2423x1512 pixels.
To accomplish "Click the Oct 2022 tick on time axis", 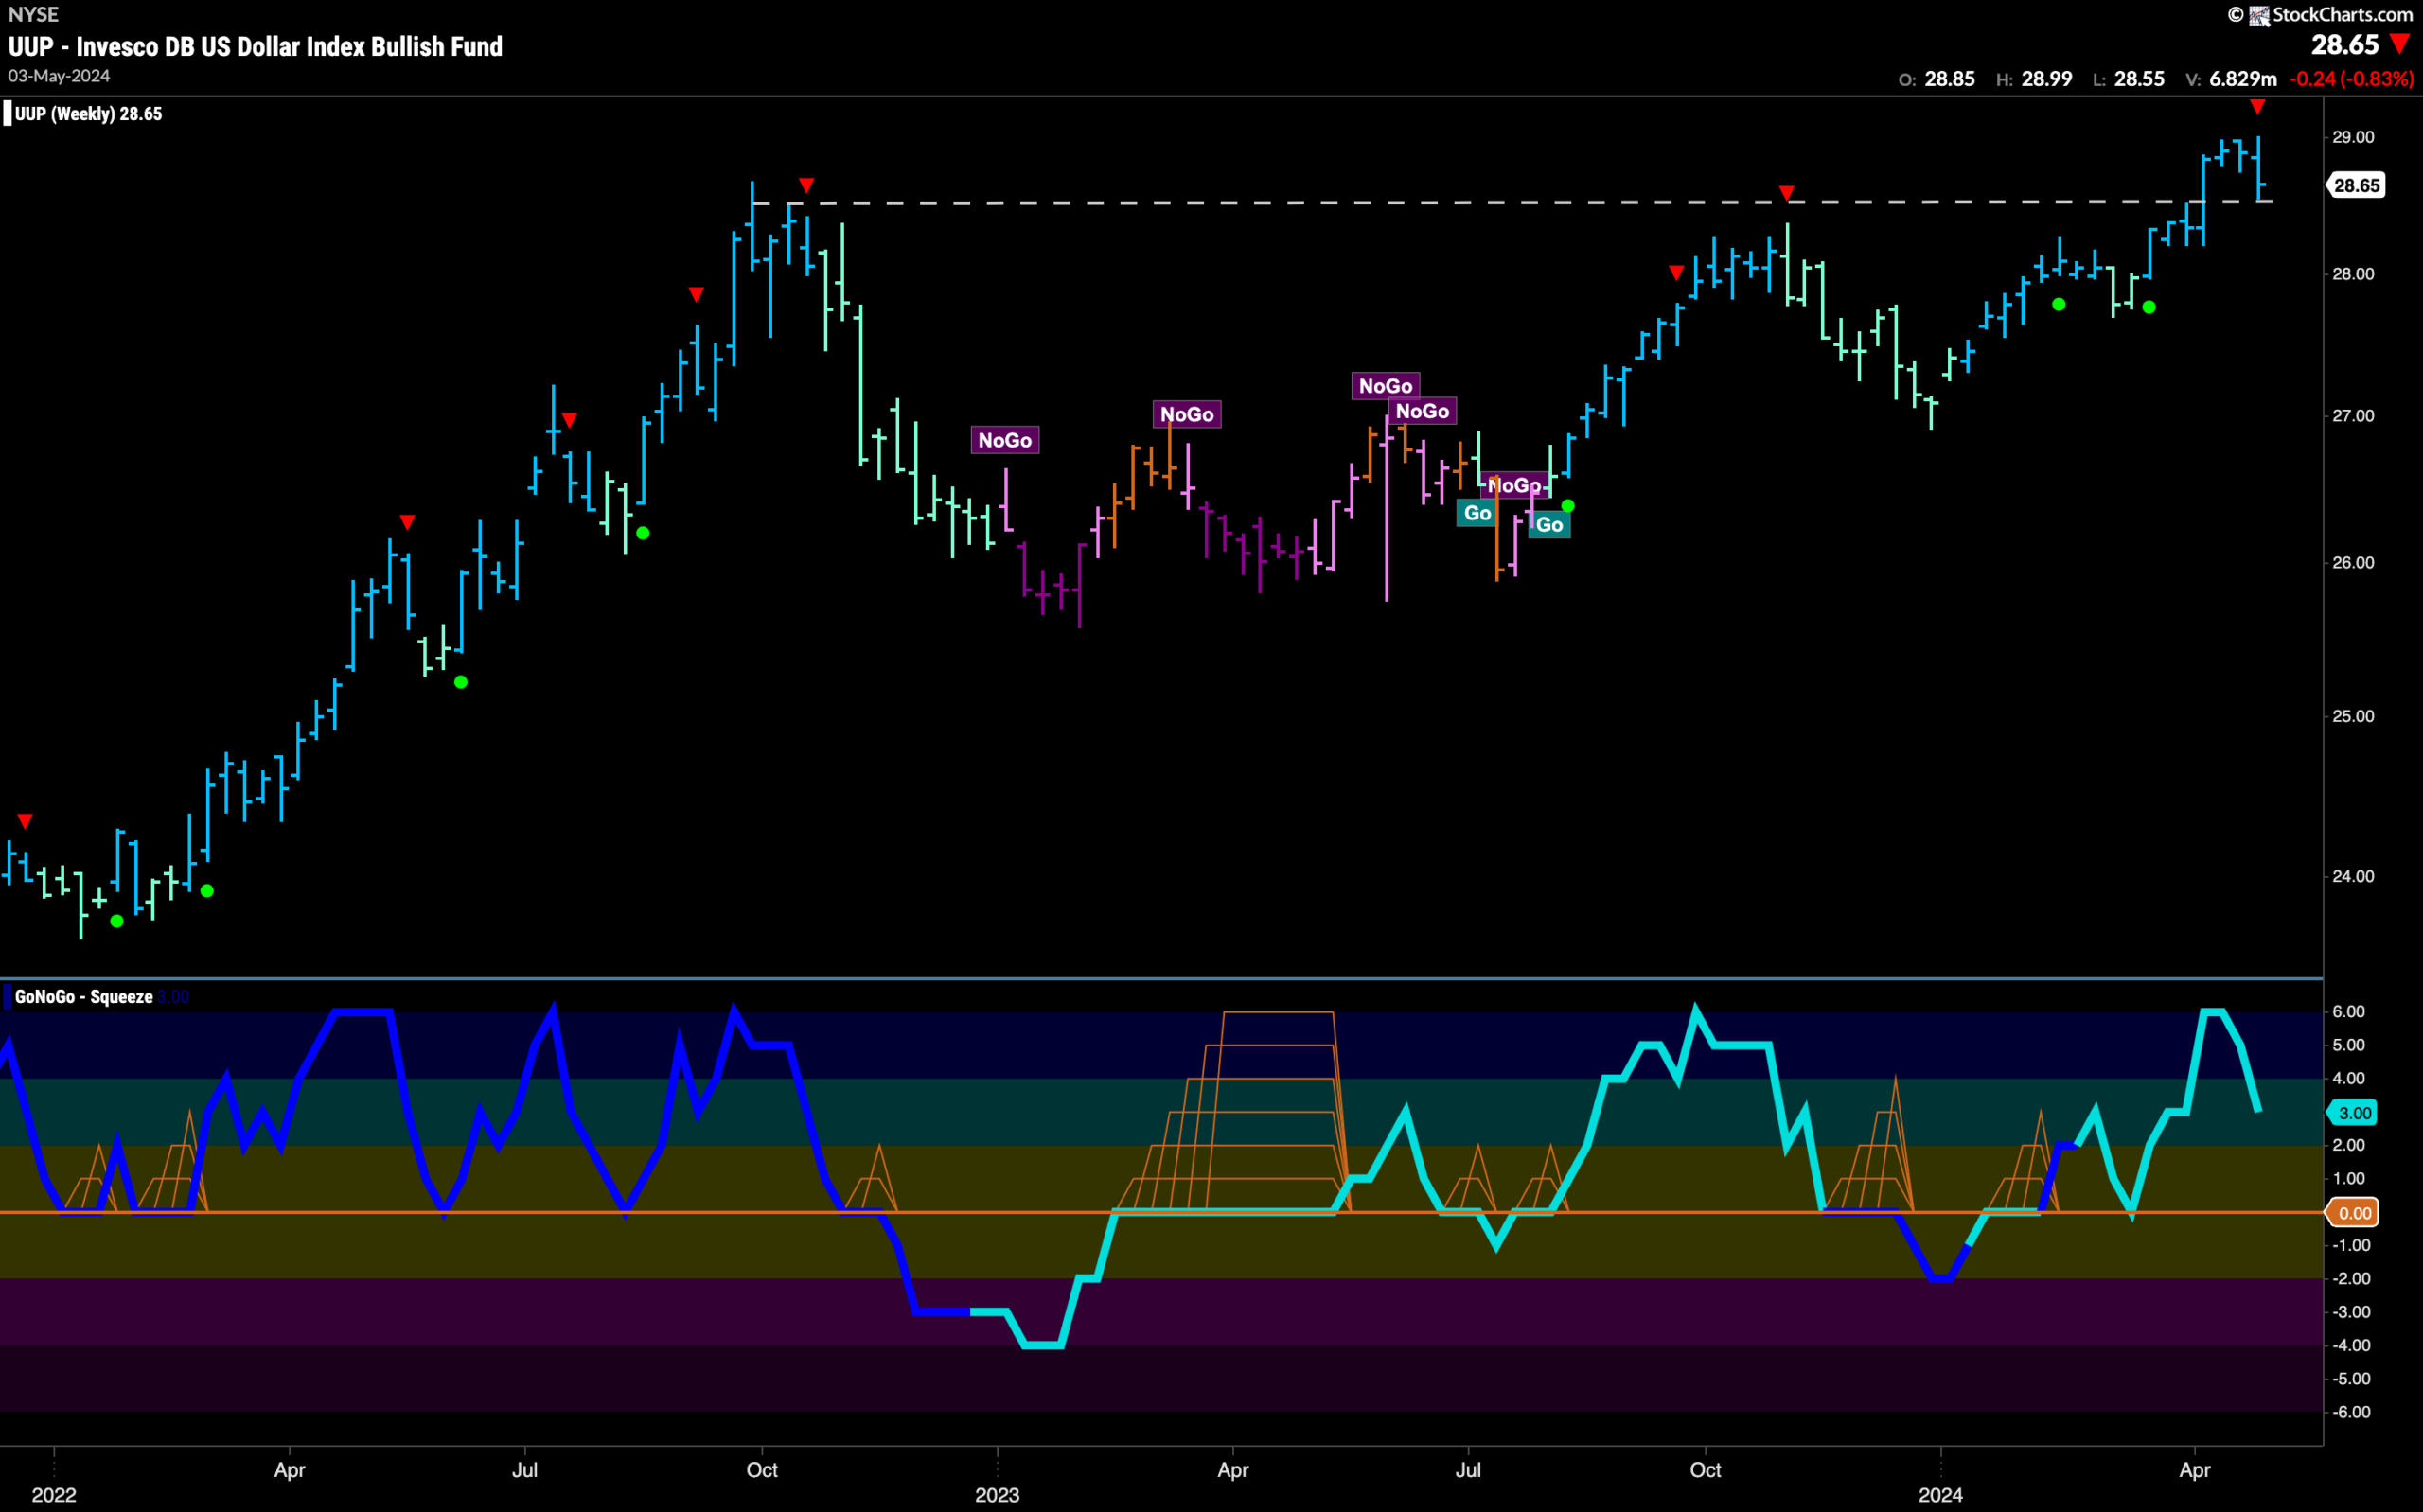I will [x=762, y=1470].
